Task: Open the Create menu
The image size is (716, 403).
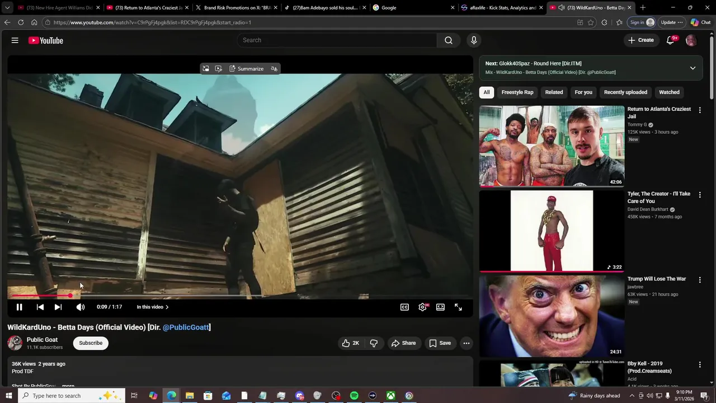Action: point(641,40)
